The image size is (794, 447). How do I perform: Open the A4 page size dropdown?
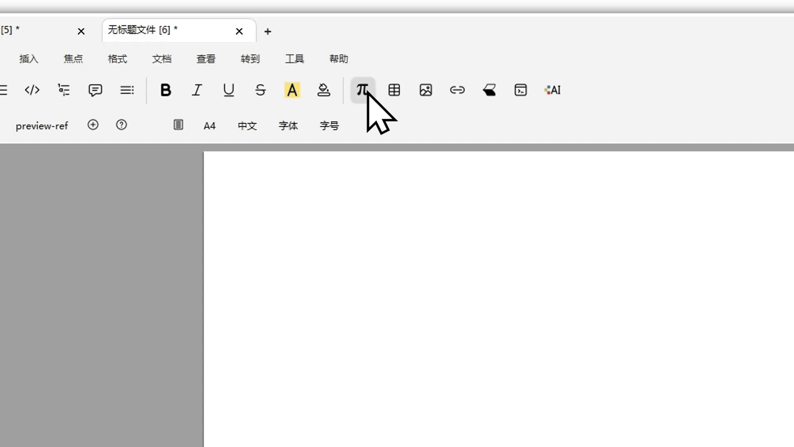pyautogui.click(x=209, y=126)
